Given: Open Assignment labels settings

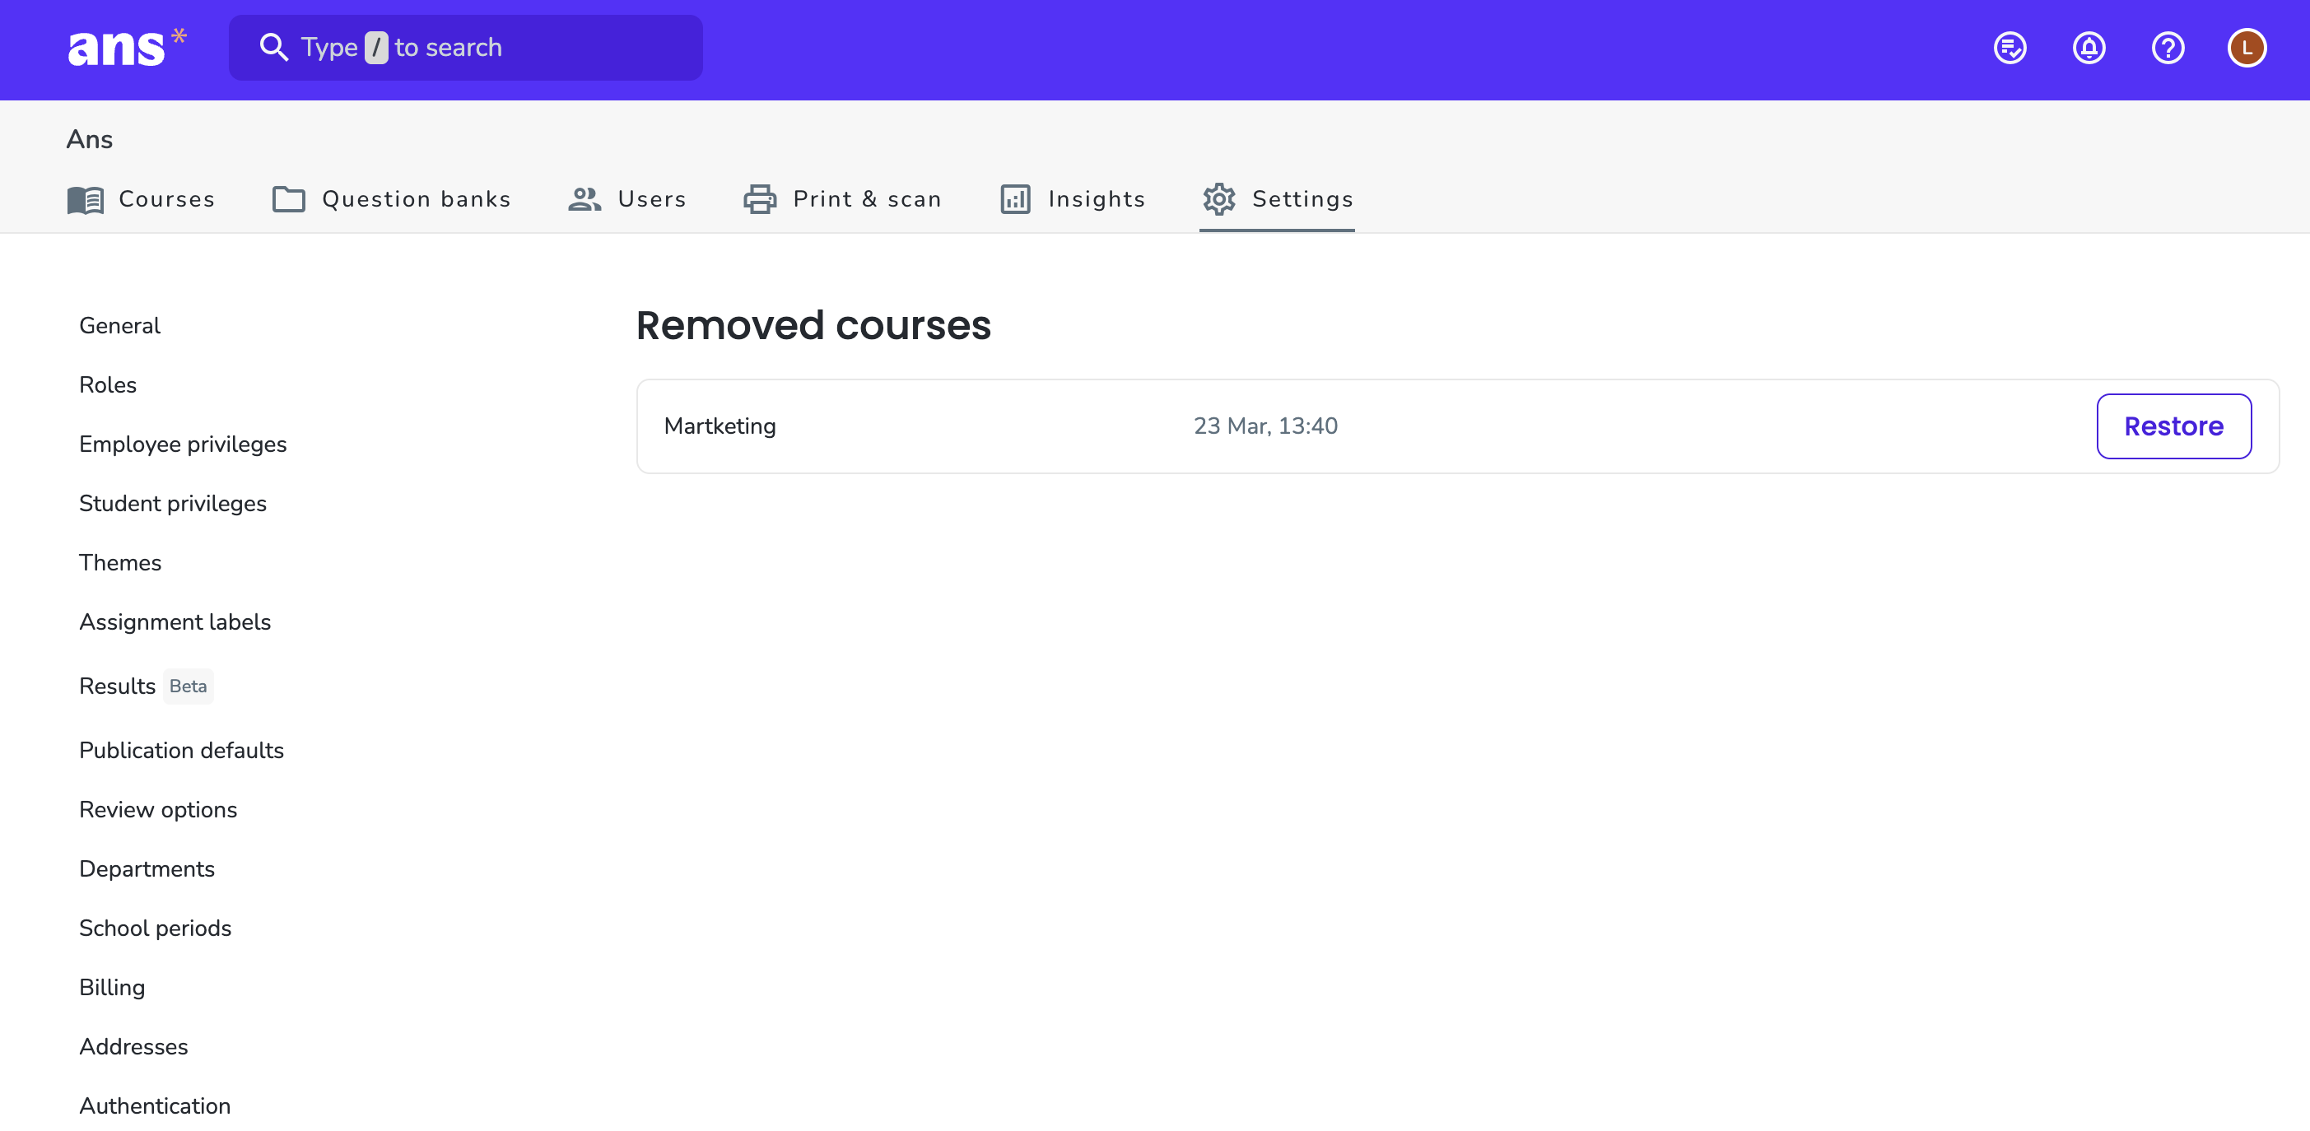Looking at the screenshot, I should pyautogui.click(x=175, y=621).
